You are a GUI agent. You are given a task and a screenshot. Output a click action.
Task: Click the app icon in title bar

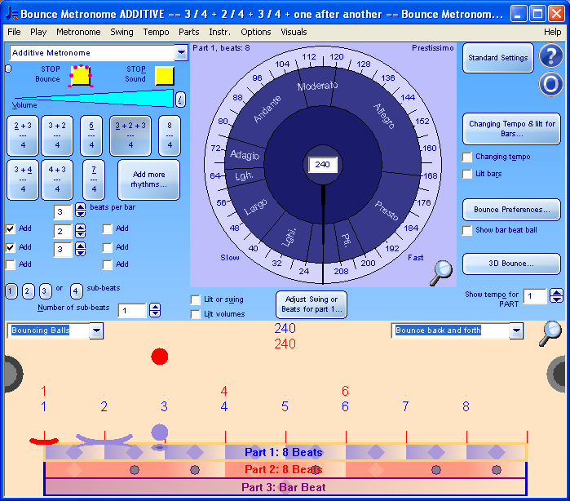tap(11, 14)
